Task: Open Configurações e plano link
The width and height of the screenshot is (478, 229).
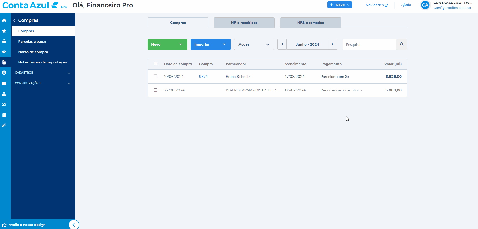Action: pyautogui.click(x=452, y=8)
